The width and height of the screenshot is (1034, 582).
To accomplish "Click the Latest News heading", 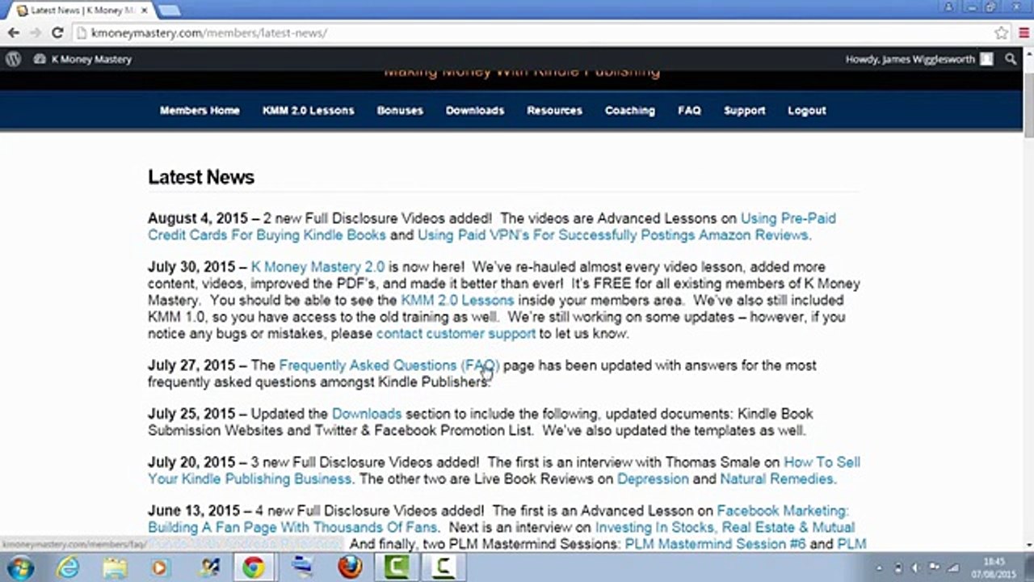I will 201,177.
